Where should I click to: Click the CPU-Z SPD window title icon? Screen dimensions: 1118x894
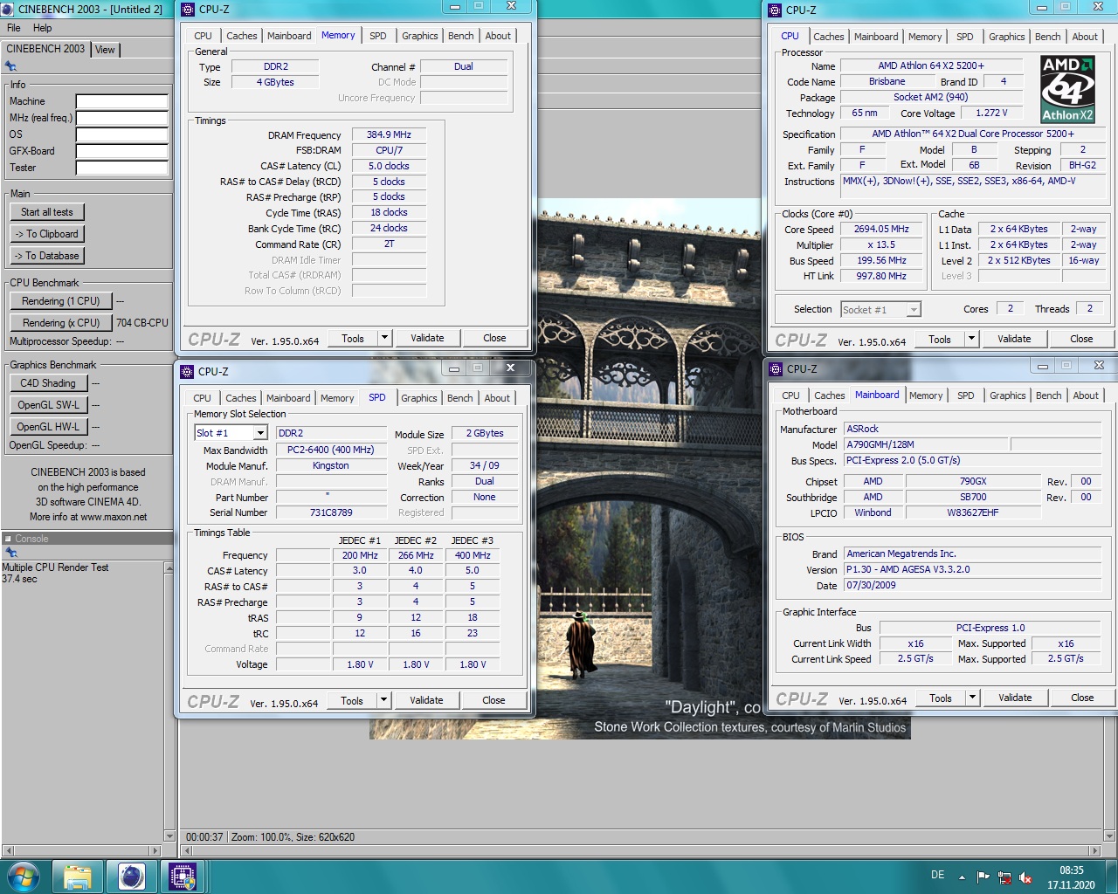pos(187,372)
